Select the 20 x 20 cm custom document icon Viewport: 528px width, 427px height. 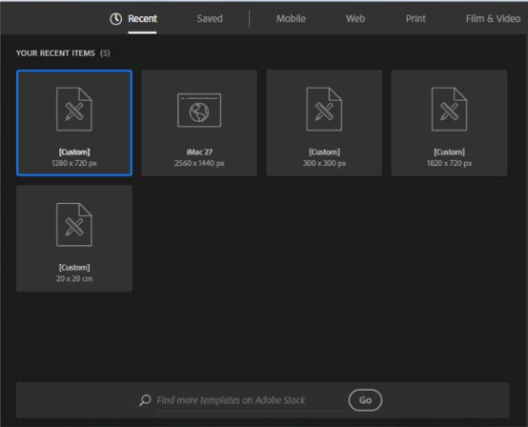point(74,225)
